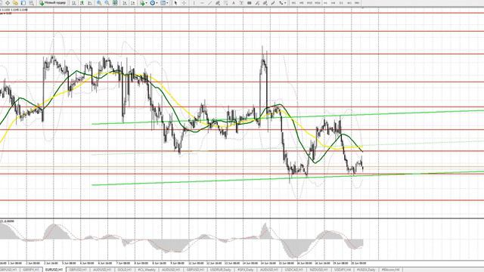Select the equidistant channel tool
The height and width of the screenshot is (272, 484).
tap(218, 3)
